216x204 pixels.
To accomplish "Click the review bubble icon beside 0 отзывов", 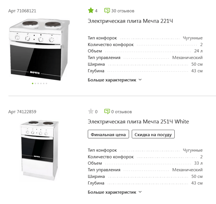I will tap(107, 111).
